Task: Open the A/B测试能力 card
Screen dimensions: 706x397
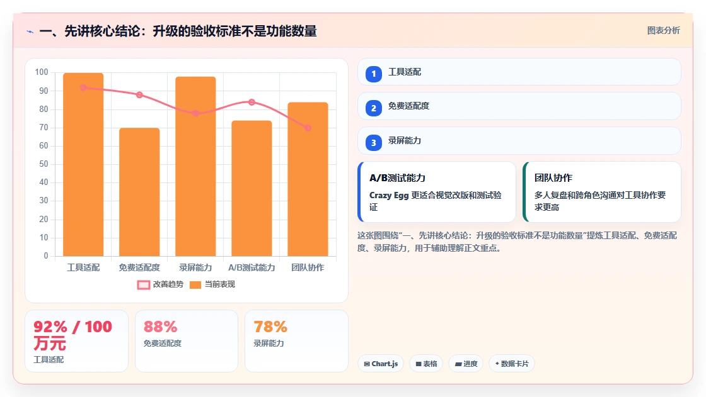Action: click(x=437, y=192)
